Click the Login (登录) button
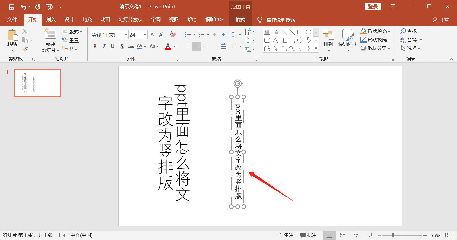 [373, 7]
